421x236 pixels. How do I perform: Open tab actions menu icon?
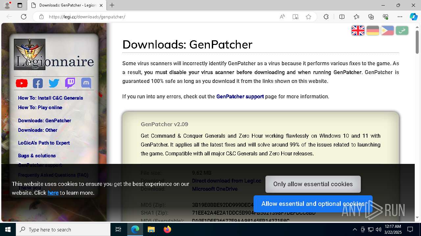coord(20,5)
